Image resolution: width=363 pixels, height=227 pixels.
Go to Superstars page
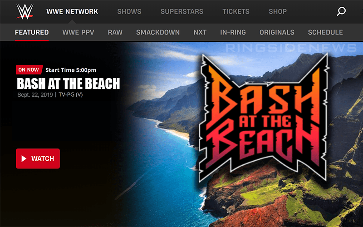[182, 11]
